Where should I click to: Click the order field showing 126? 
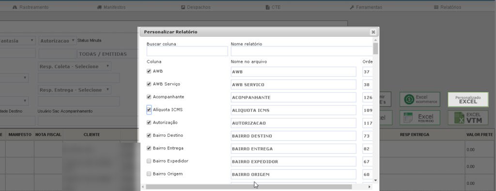point(367,97)
